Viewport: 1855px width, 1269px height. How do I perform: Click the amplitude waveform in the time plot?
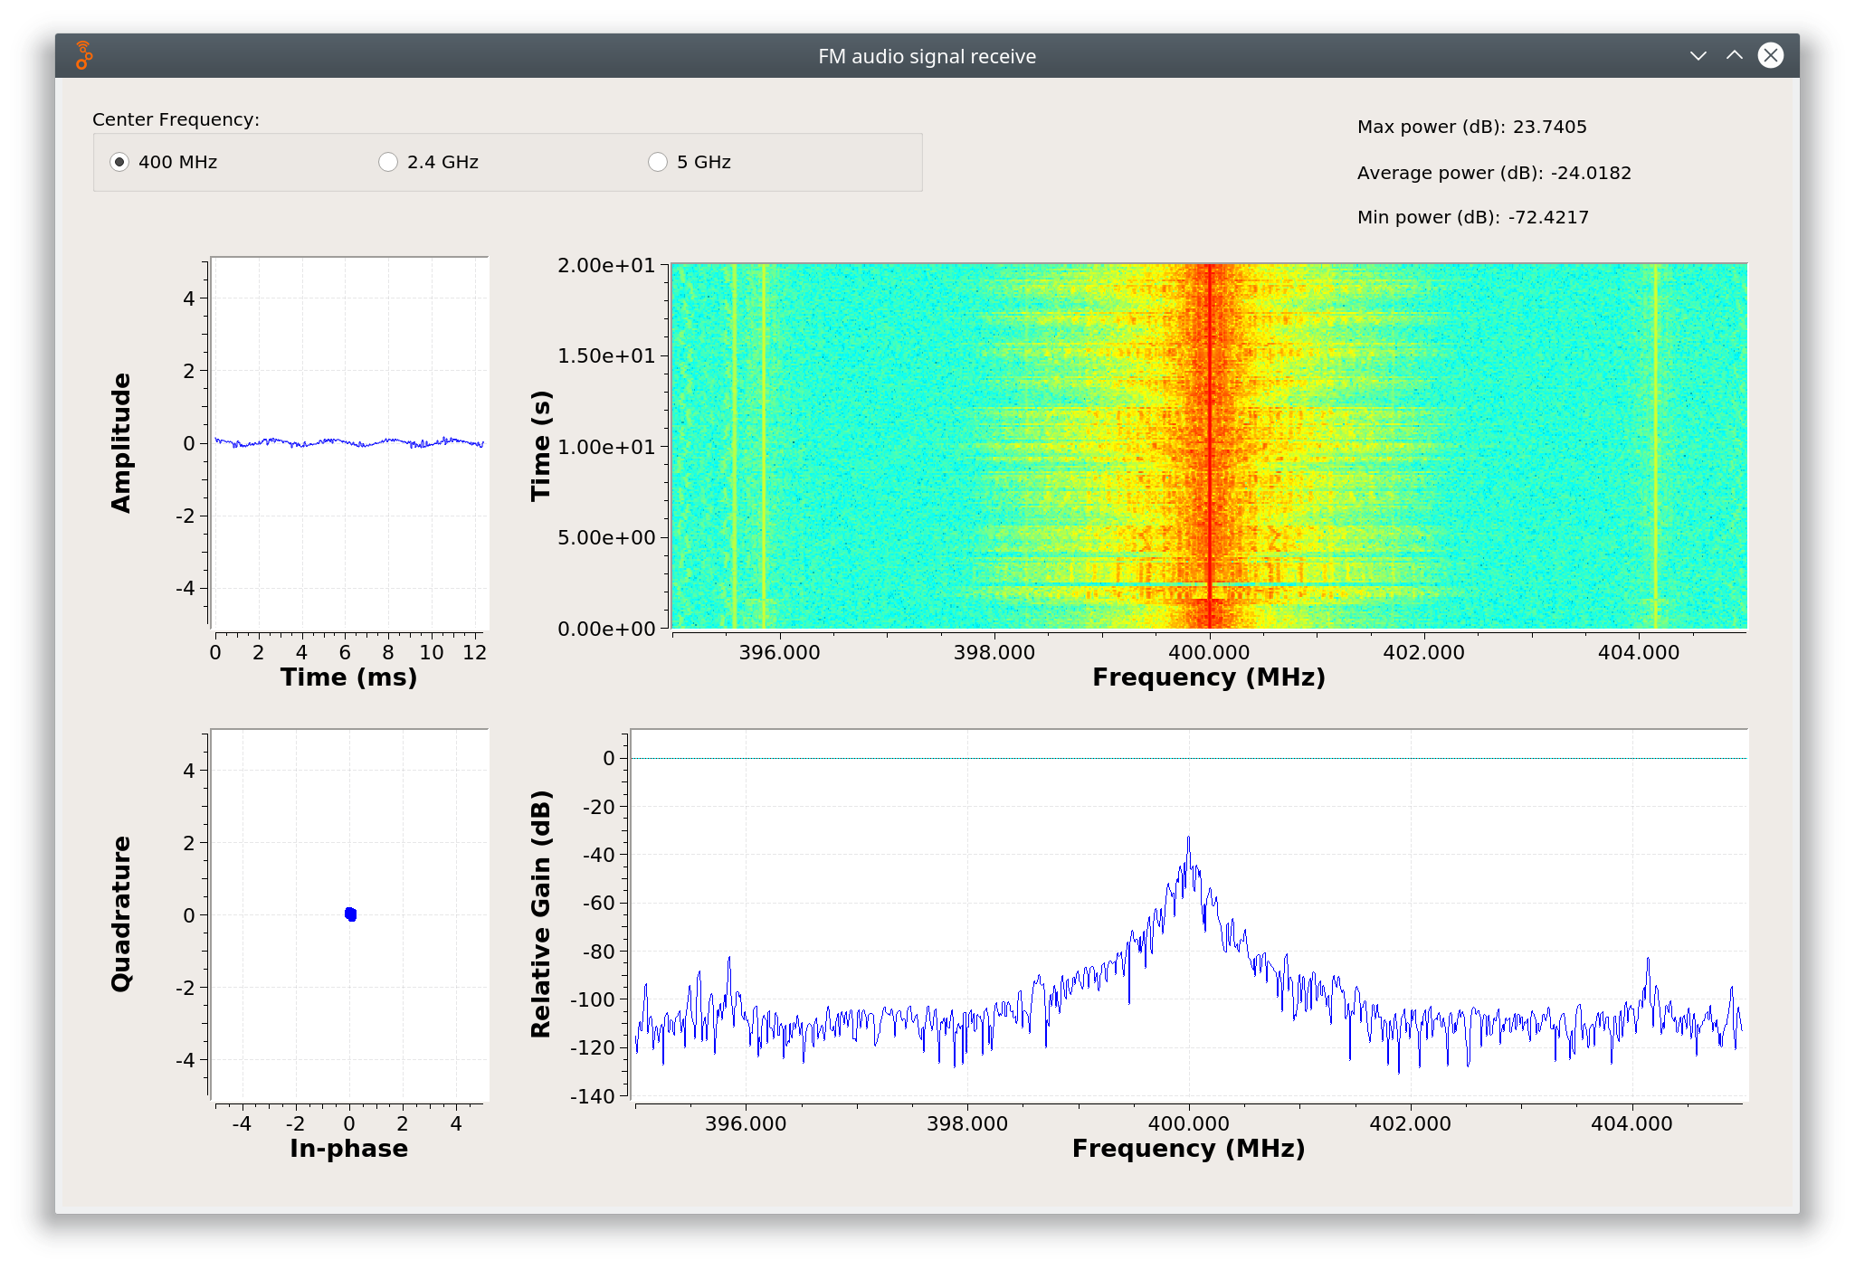point(348,442)
